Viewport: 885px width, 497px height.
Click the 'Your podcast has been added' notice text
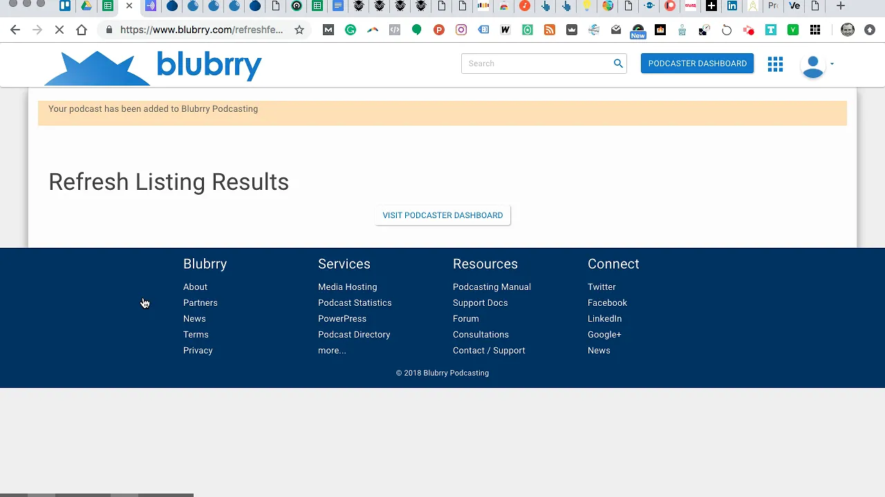(153, 109)
